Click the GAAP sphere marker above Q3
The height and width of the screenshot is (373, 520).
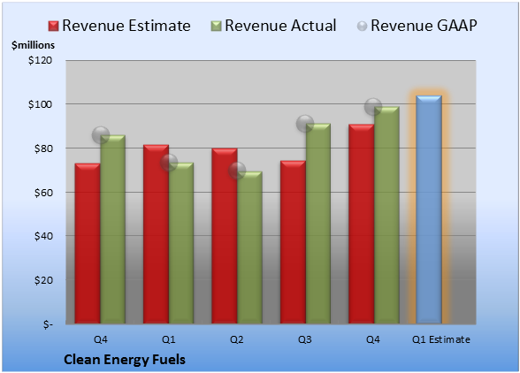(305, 124)
